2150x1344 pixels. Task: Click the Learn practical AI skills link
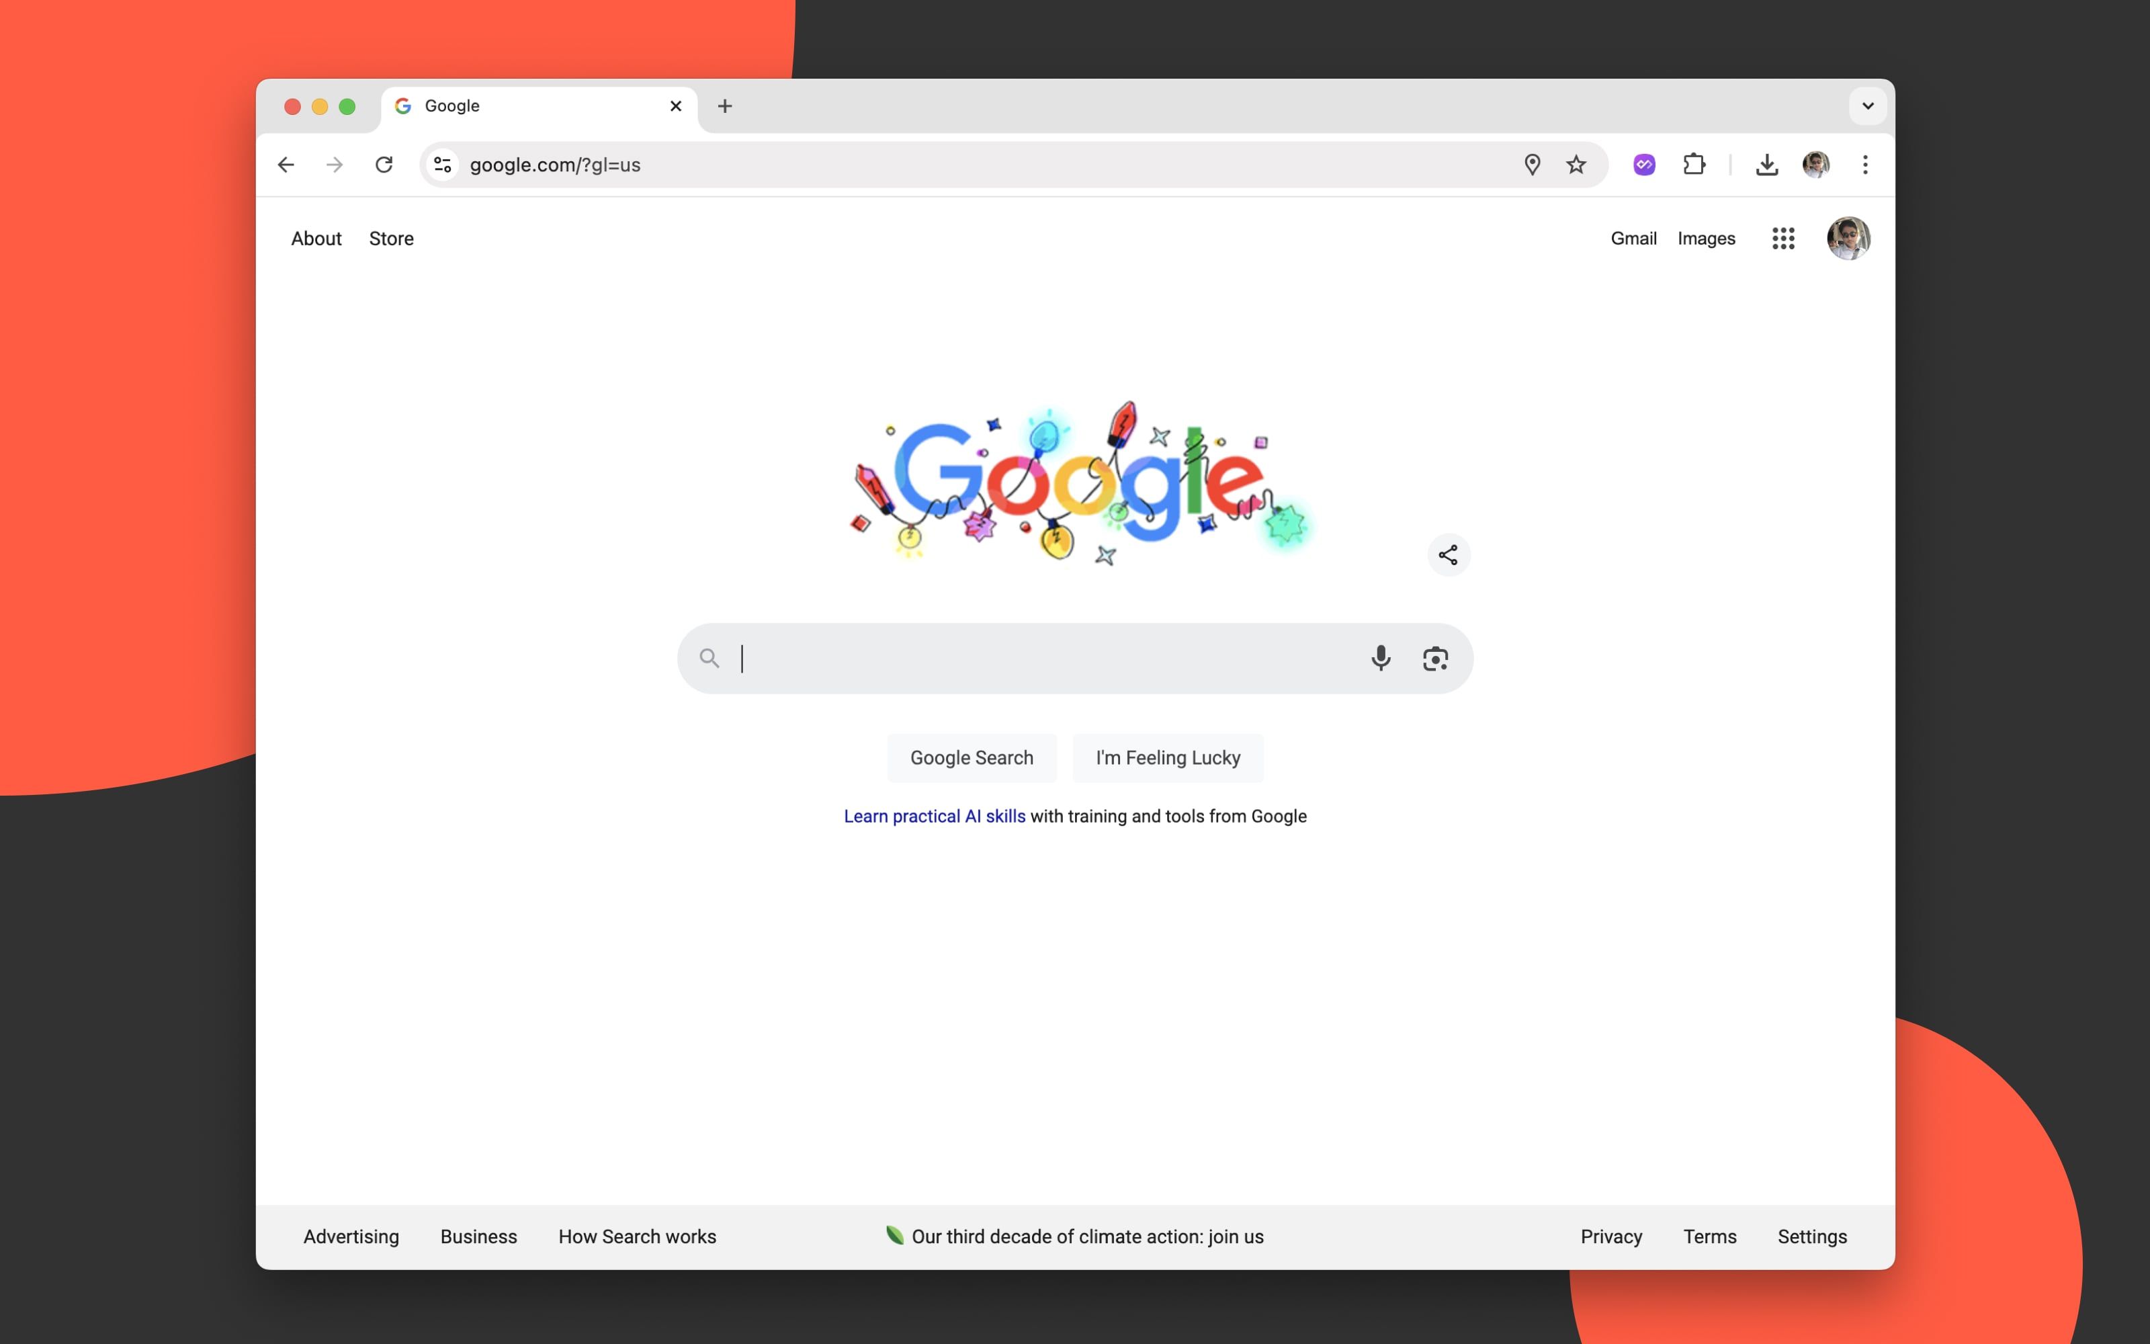pos(933,816)
